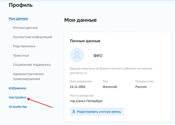
Task: Click the ФИО name text
Action: tap(98, 56)
